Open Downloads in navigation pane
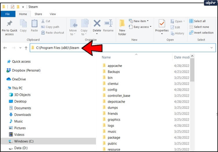 (x=20, y=115)
